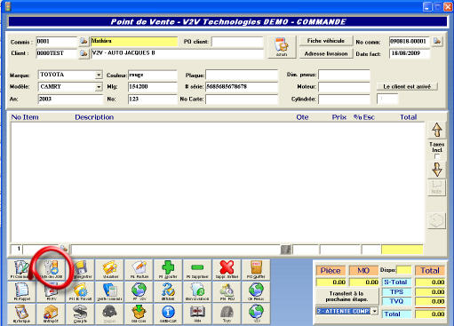Click the Mlg field showing 154200

153,87
